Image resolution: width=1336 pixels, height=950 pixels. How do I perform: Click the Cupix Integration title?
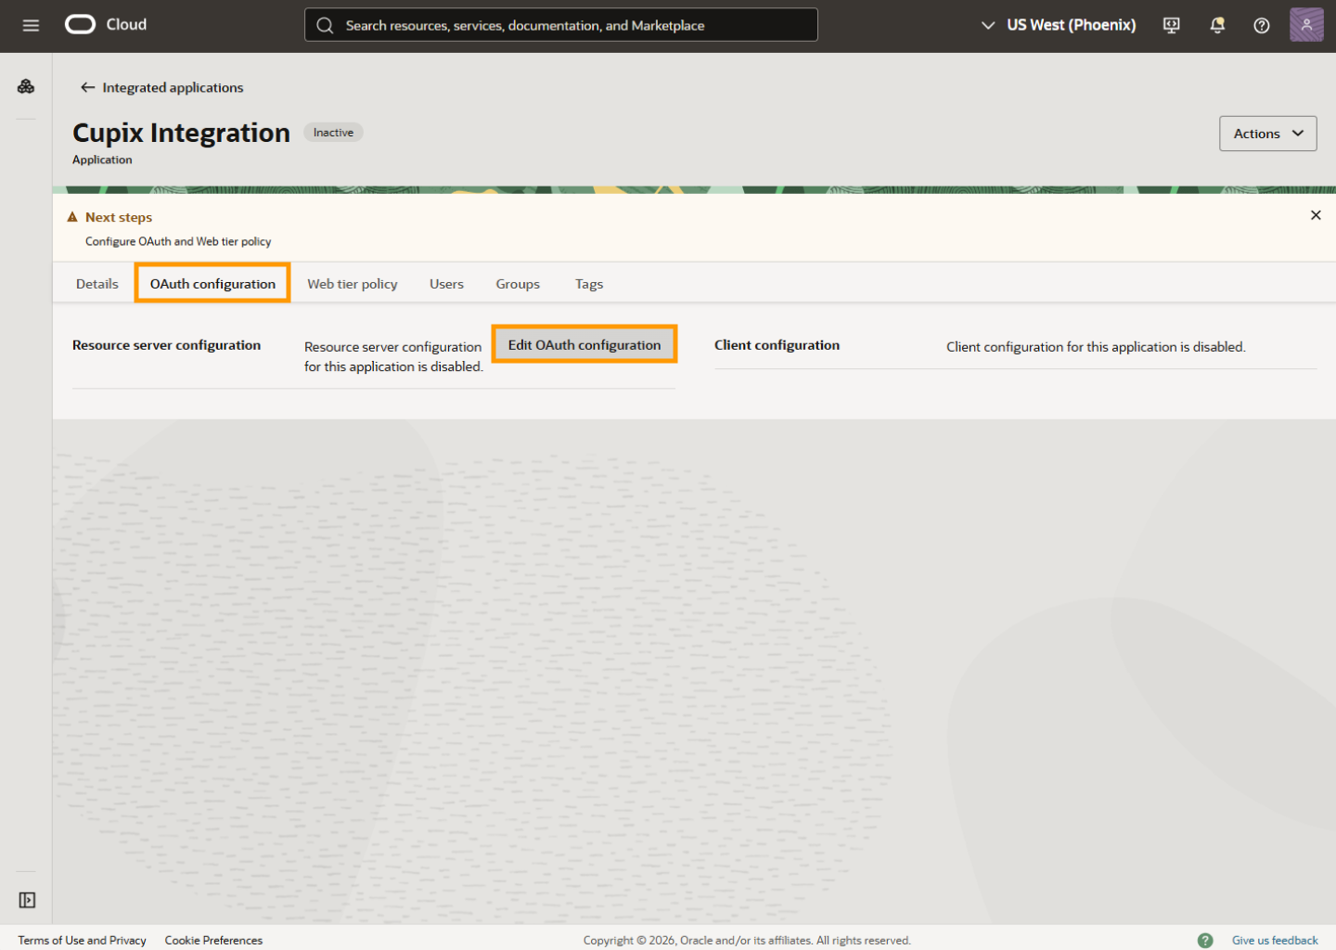(181, 133)
